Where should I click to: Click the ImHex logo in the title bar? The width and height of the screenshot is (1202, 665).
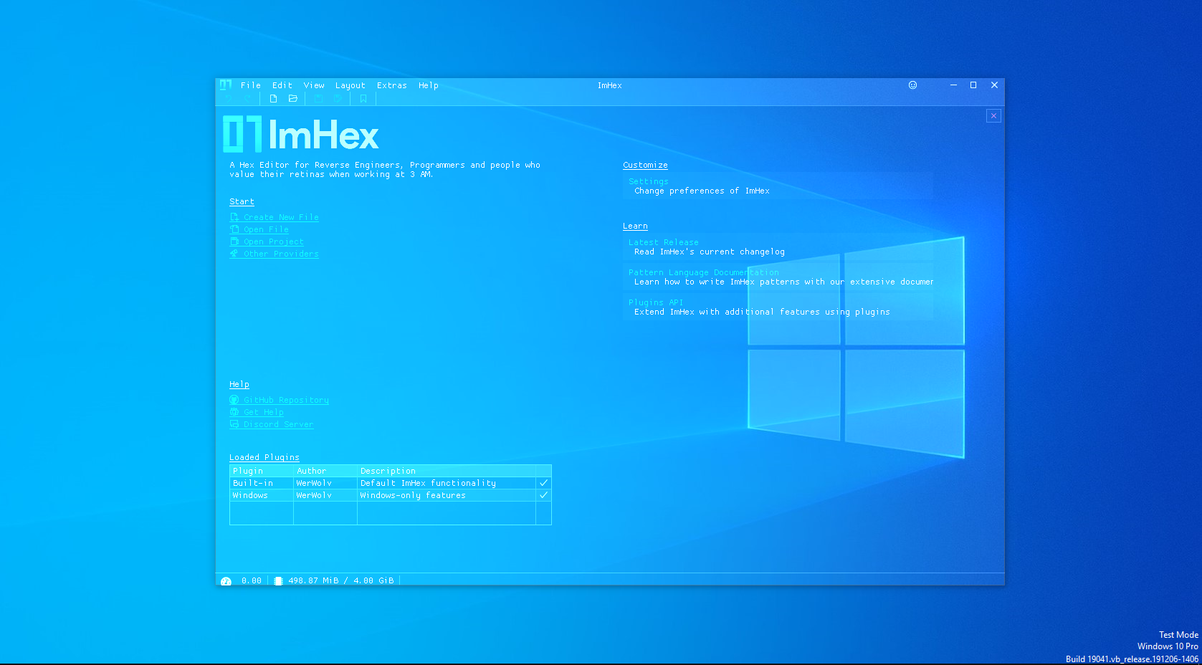(225, 85)
